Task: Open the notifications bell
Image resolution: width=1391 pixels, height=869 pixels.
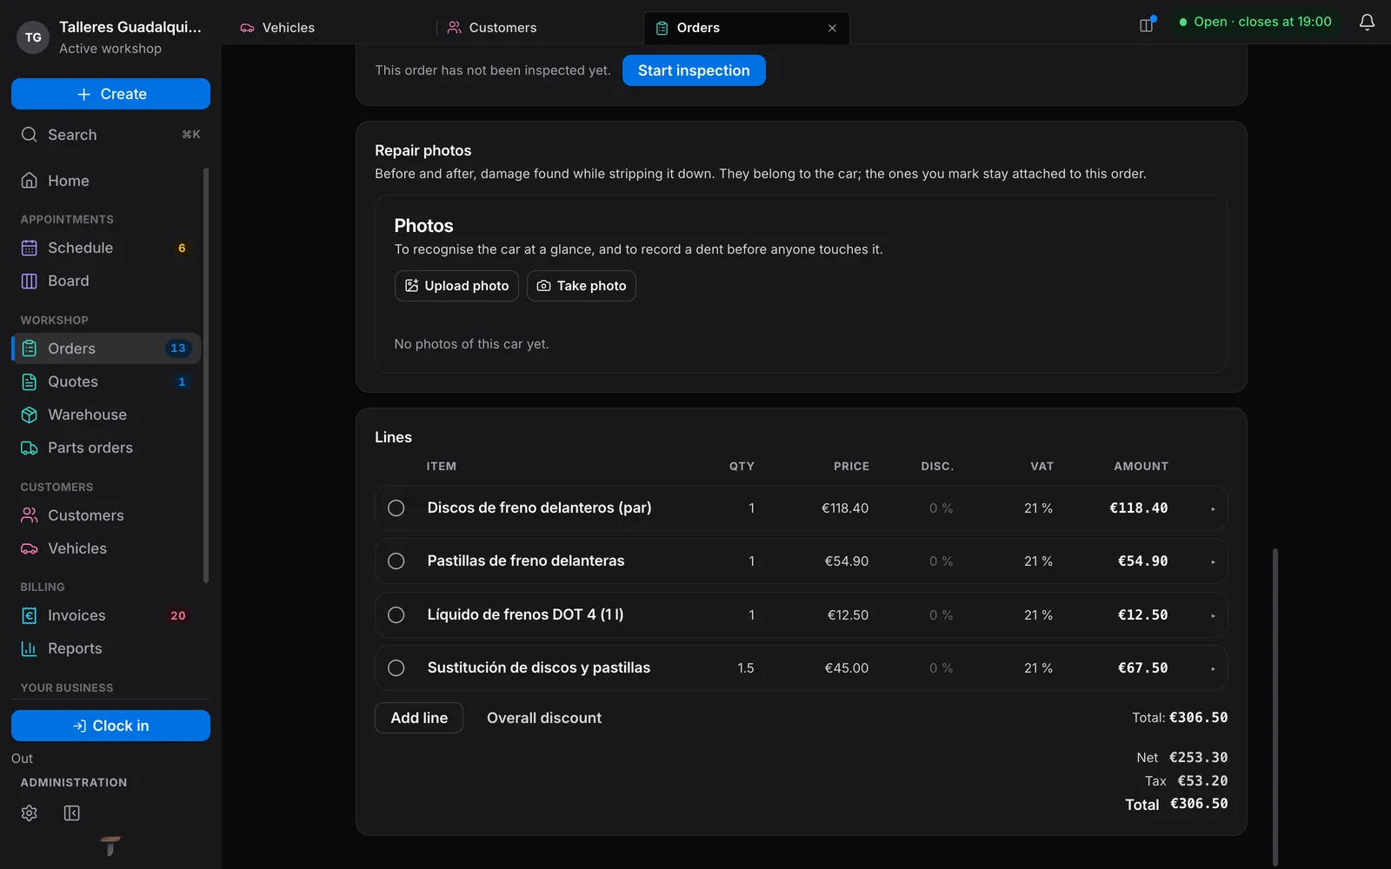Action: (1367, 23)
